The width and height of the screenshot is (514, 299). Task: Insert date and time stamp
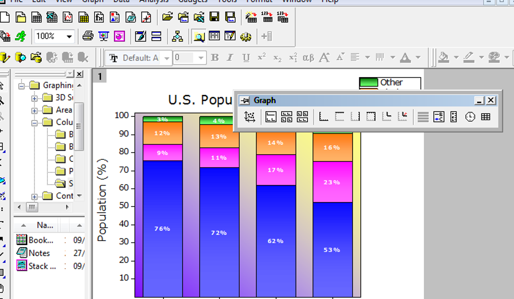(470, 116)
